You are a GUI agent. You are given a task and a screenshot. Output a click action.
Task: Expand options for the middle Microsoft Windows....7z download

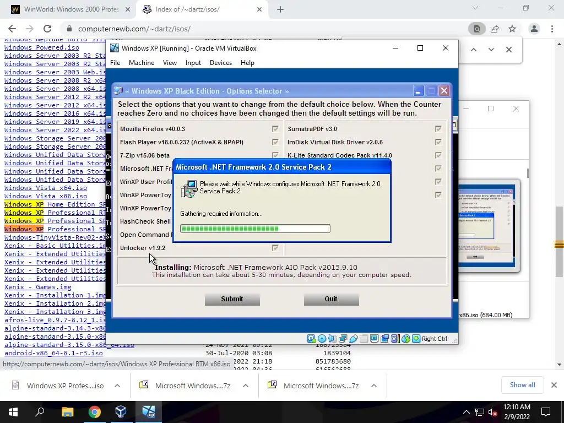246,386
